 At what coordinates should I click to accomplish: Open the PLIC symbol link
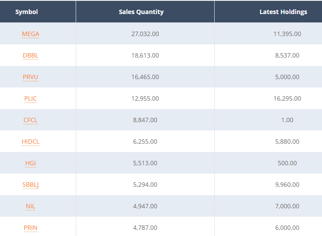[30, 98]
